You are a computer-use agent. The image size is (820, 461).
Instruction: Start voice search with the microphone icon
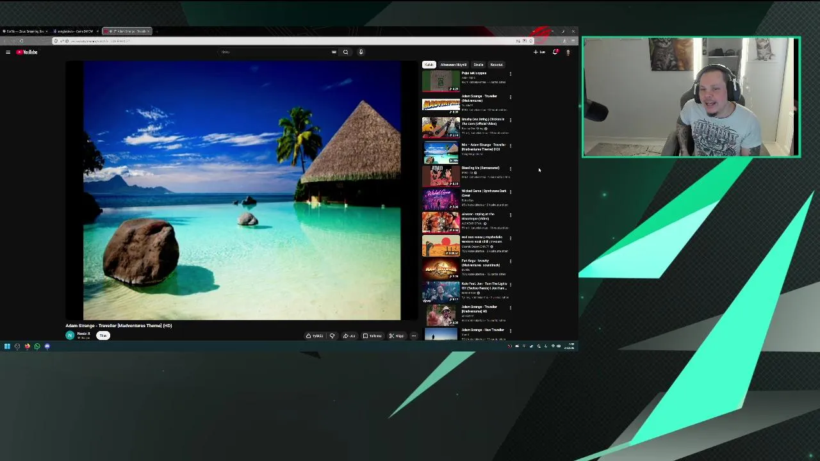point(361,52)
